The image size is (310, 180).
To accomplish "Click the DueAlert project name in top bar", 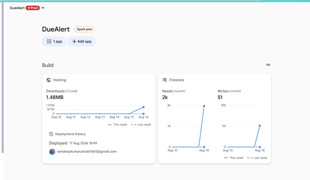I will (17, 8).
